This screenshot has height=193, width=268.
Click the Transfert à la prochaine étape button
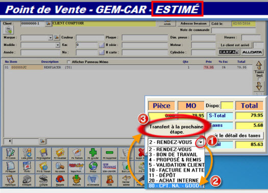pyautogui.click(x=176, y=129)
